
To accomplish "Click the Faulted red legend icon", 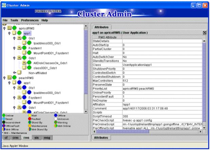I will tap(30, 119).
